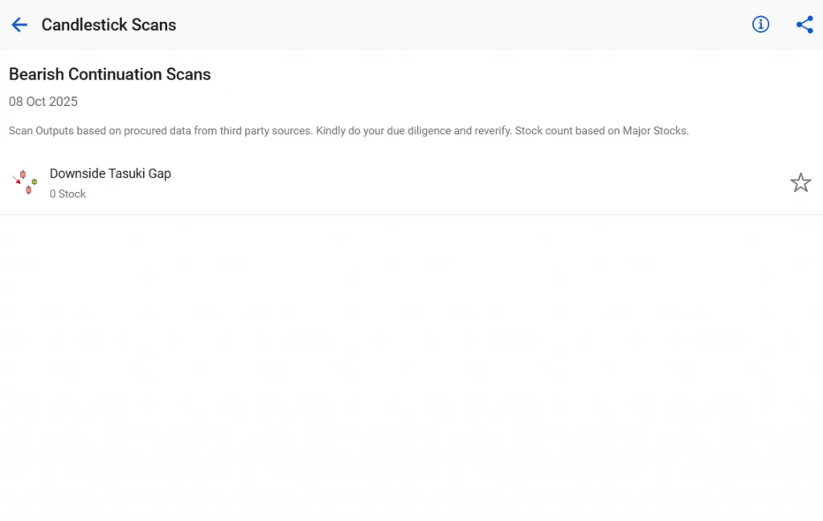Click the "Candlestick Scans" page title
The height and width of the screenshot is (521, 823).
click(109, 25)
